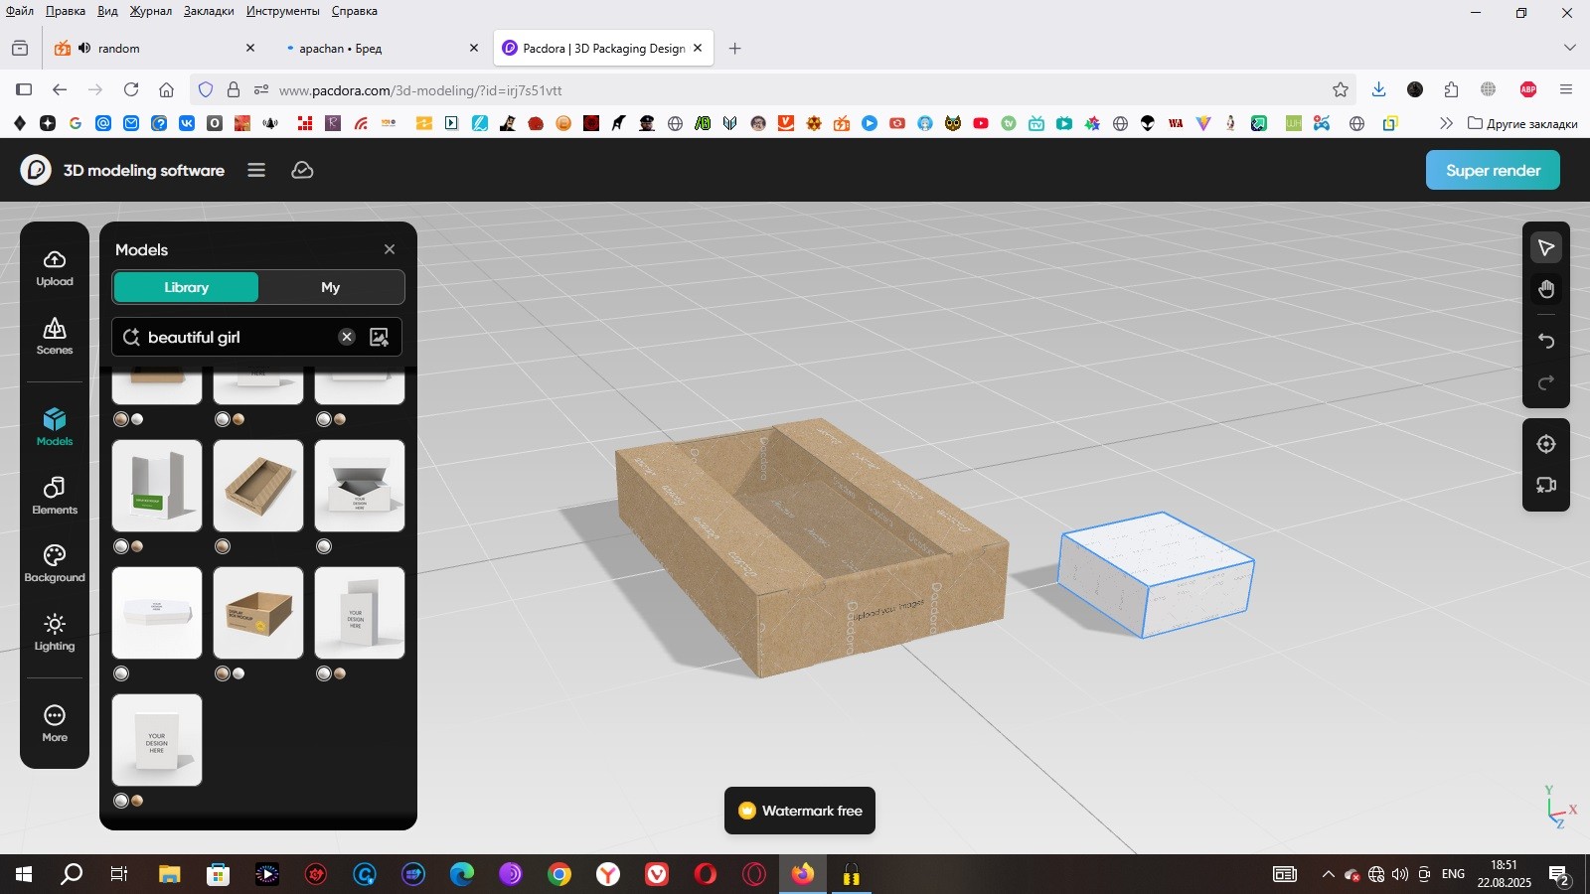
Task: Switch to the My models tab
Action: coord(331,287)
